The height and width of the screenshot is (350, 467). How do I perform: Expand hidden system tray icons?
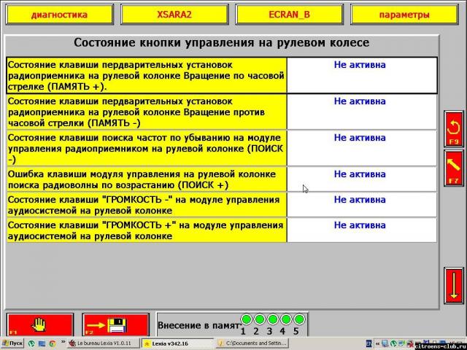coord(378,343)
